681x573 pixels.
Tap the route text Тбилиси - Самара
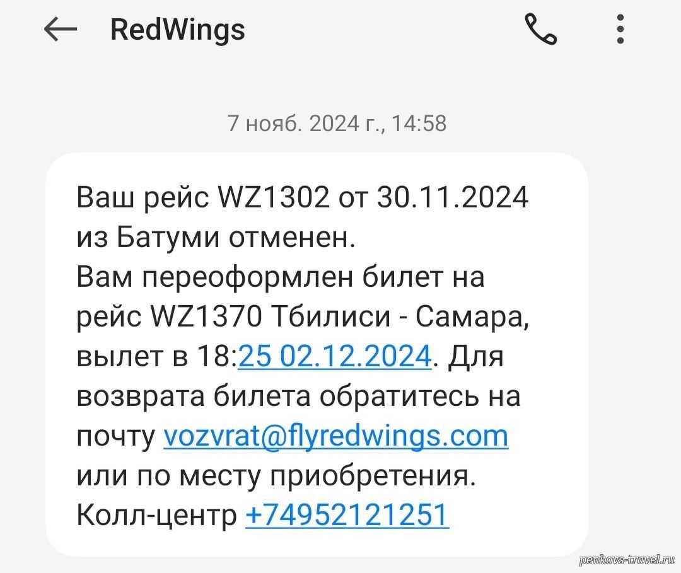400,317
